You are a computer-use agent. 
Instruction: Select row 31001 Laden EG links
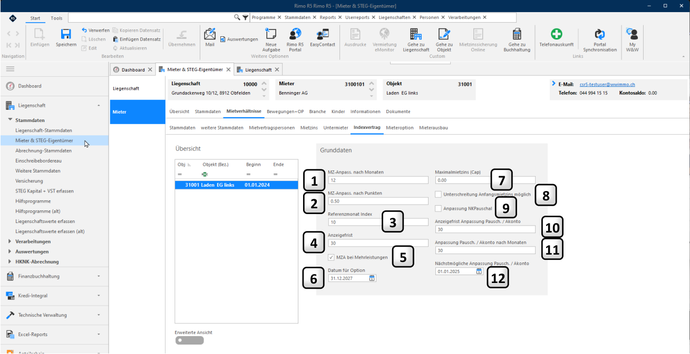pos(237,185)
